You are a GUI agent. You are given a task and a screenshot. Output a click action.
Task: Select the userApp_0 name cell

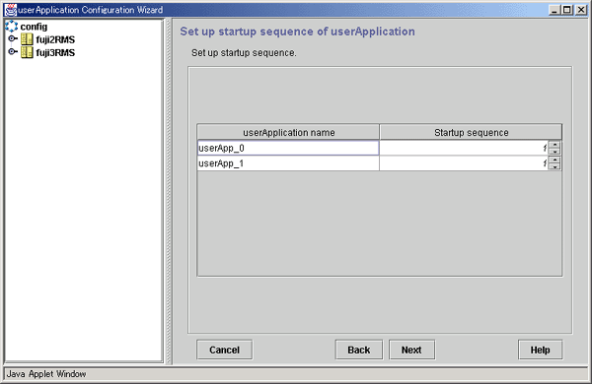(x=288, y=148)
